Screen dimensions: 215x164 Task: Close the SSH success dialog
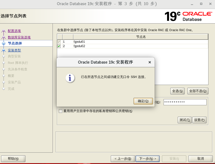coord(150,62)
